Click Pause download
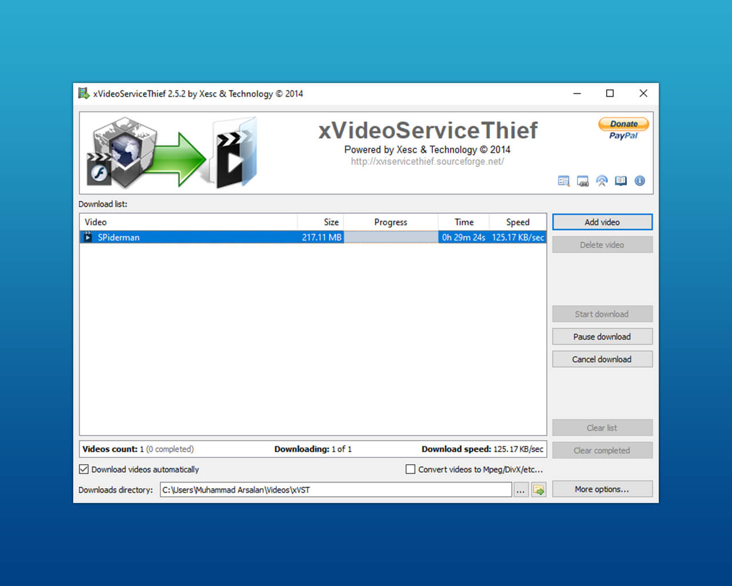732x586 pixels. click(602, 336)
